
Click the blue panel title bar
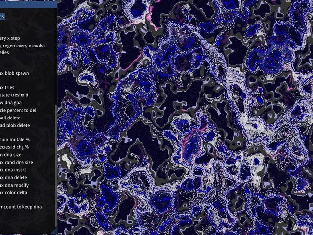click(x=28, y=4)
